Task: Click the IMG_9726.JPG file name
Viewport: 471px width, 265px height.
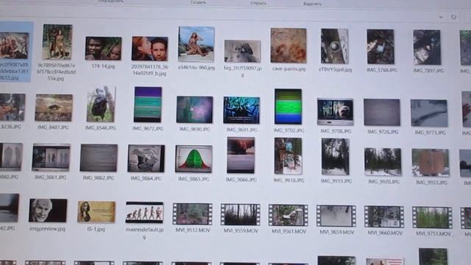Action: tap(383, 132)
